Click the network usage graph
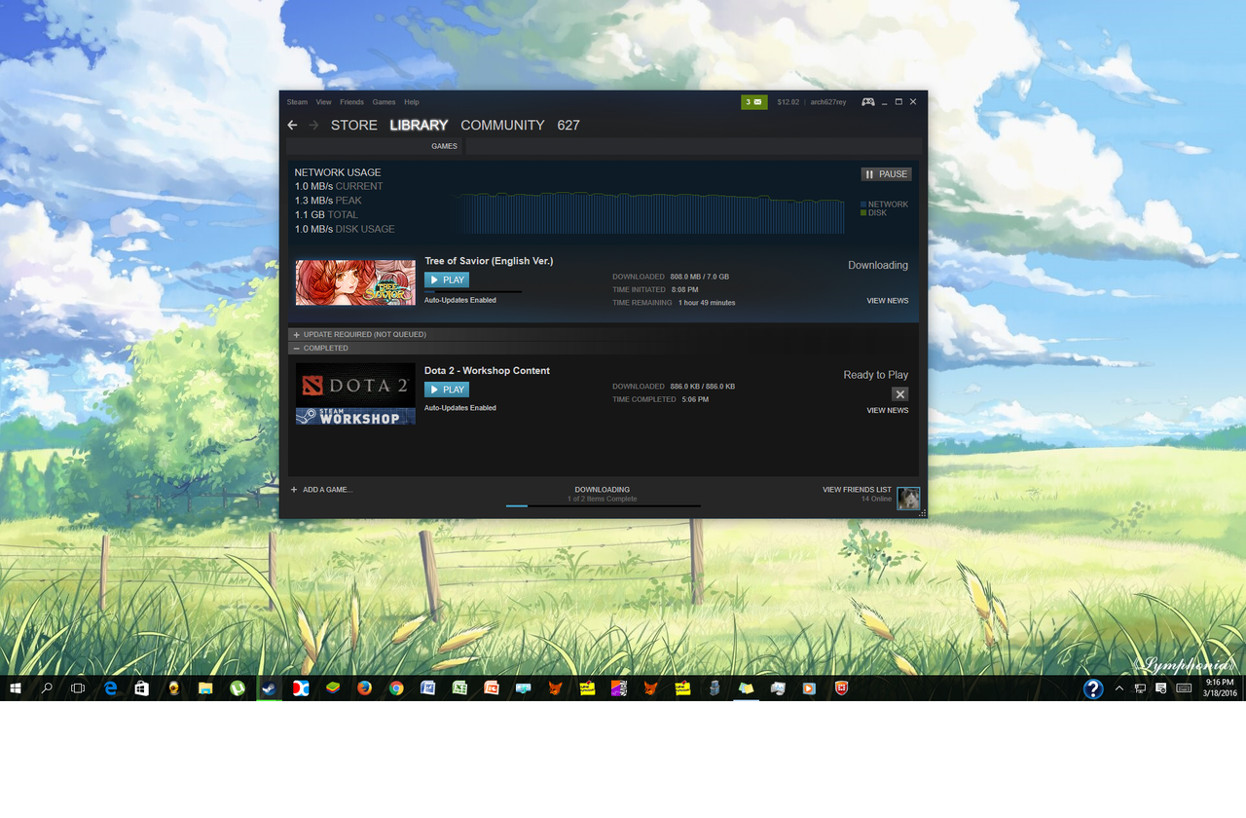 pos(651,213)
